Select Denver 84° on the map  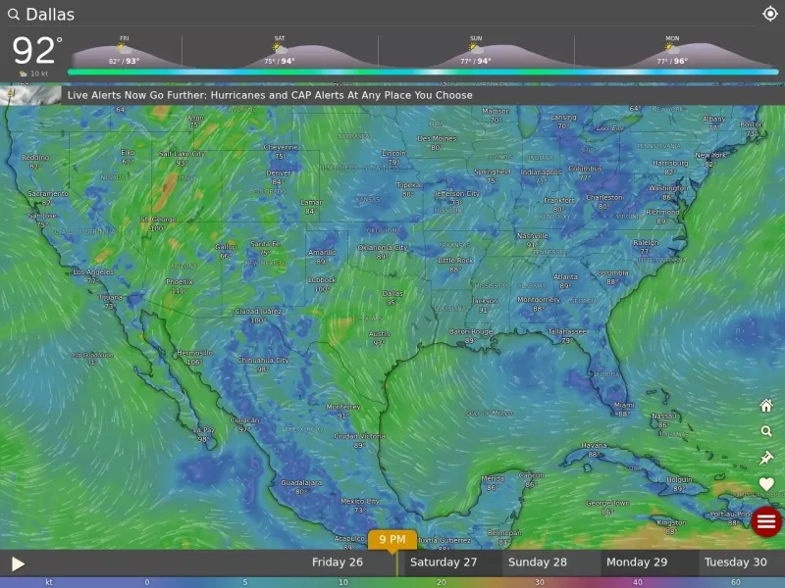(x=278, y=177)
